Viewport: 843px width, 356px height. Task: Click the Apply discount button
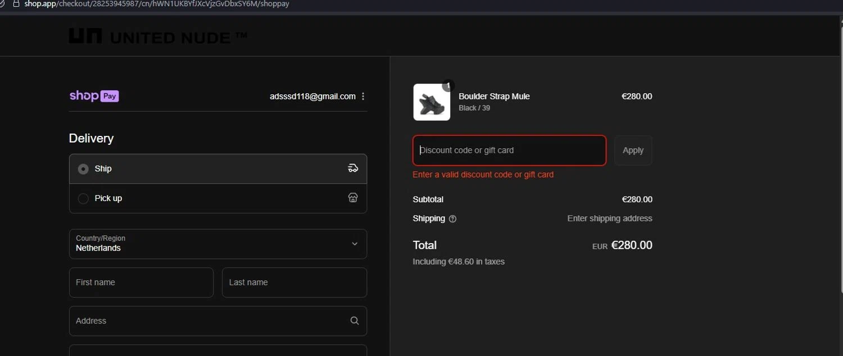[633, 150]
